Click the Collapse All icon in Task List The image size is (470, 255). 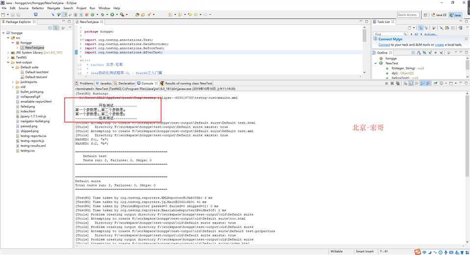point(453,28)
